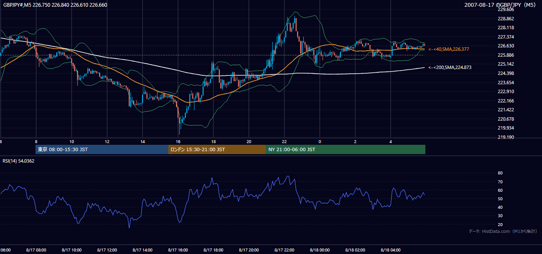Click the 8/17 20:00 time axis label
This screenshot has height=254, width=542.
click(x=249, y=250)
